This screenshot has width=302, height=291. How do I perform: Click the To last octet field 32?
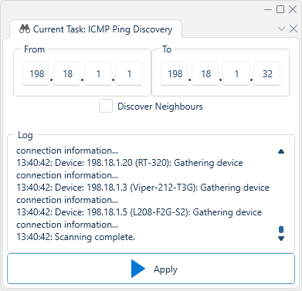(x=267, y=73)
